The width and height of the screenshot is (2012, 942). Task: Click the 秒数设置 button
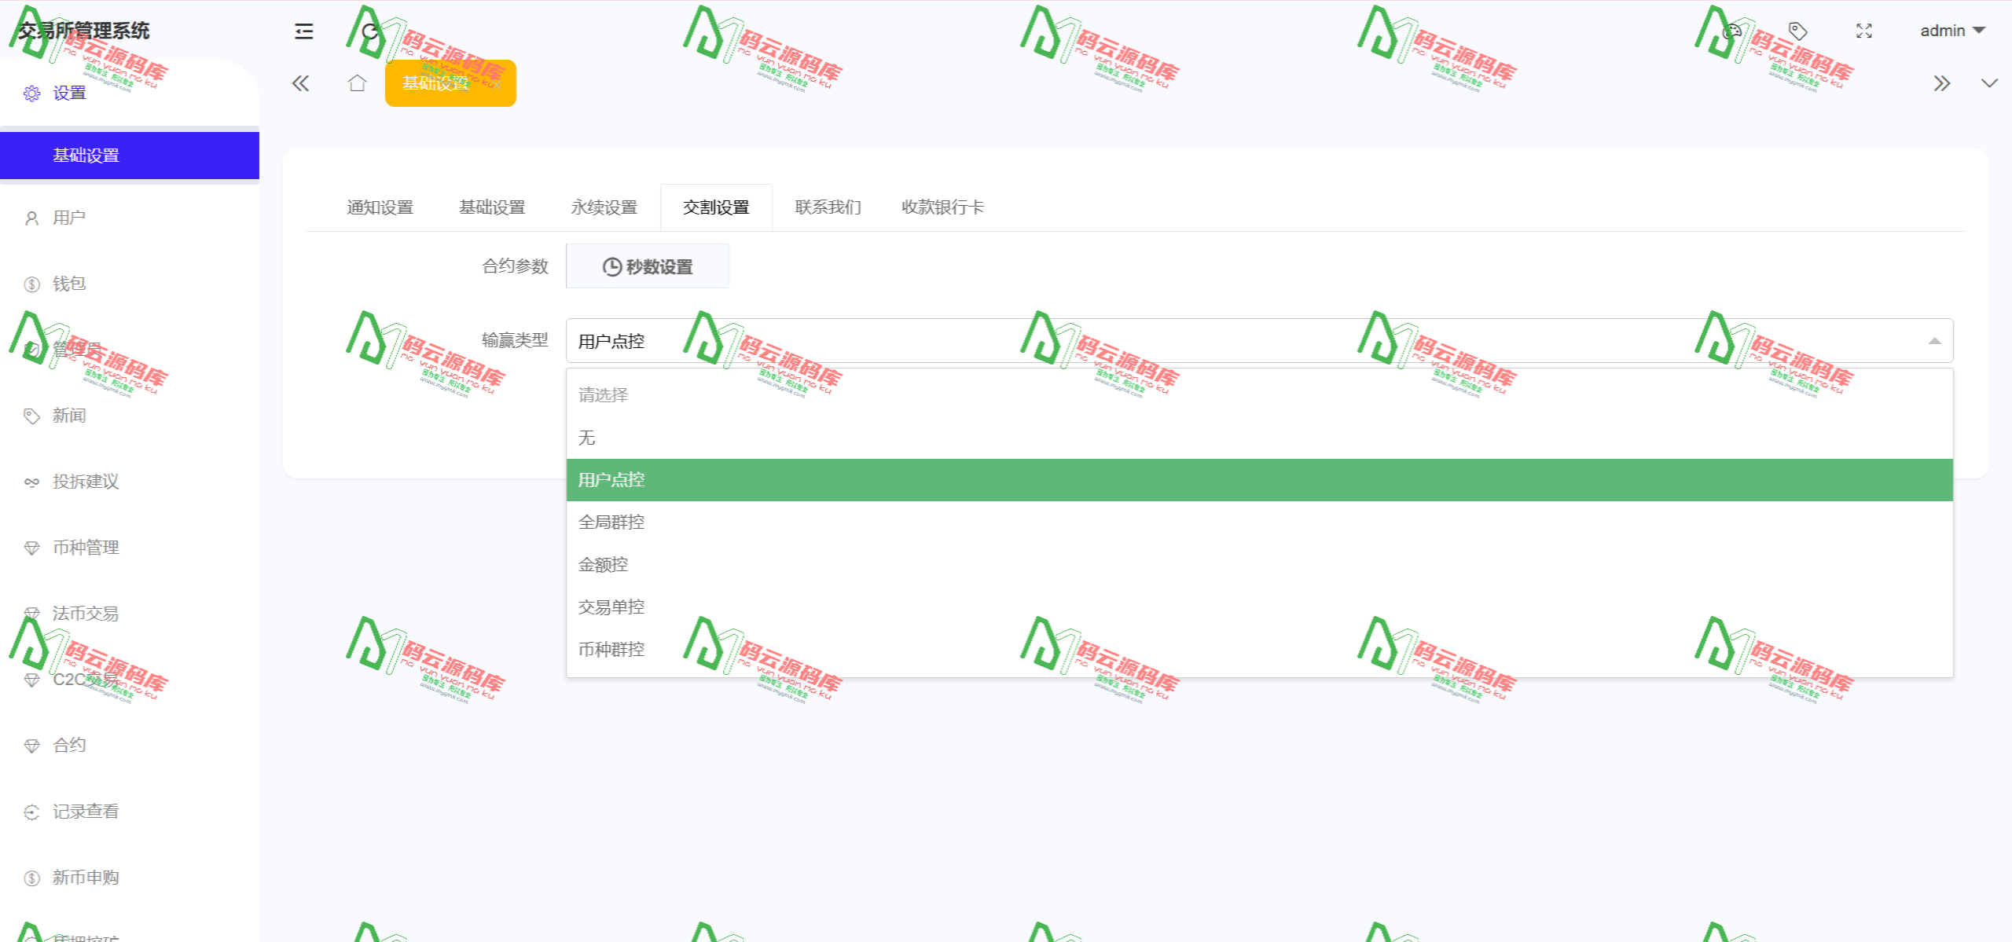click(x=648, y=266)
